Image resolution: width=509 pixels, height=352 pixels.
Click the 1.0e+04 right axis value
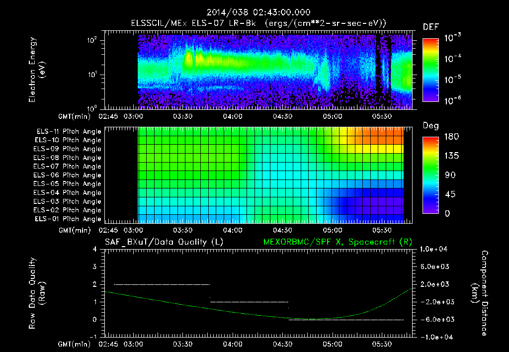[433, 250]
